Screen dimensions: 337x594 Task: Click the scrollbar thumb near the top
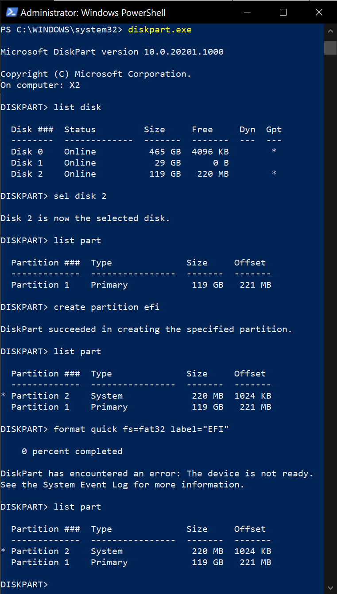point(330,48)
